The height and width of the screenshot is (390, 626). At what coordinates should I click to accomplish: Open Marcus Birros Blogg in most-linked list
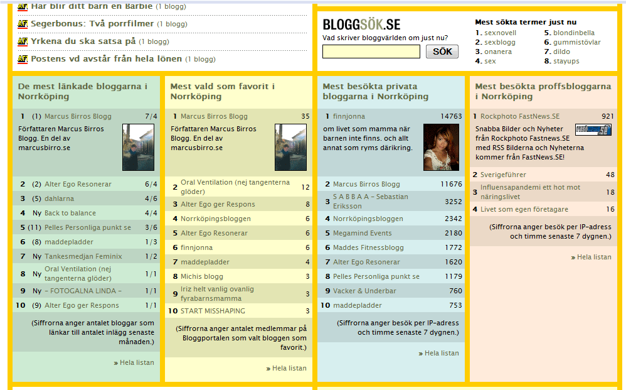click(78, 116)
